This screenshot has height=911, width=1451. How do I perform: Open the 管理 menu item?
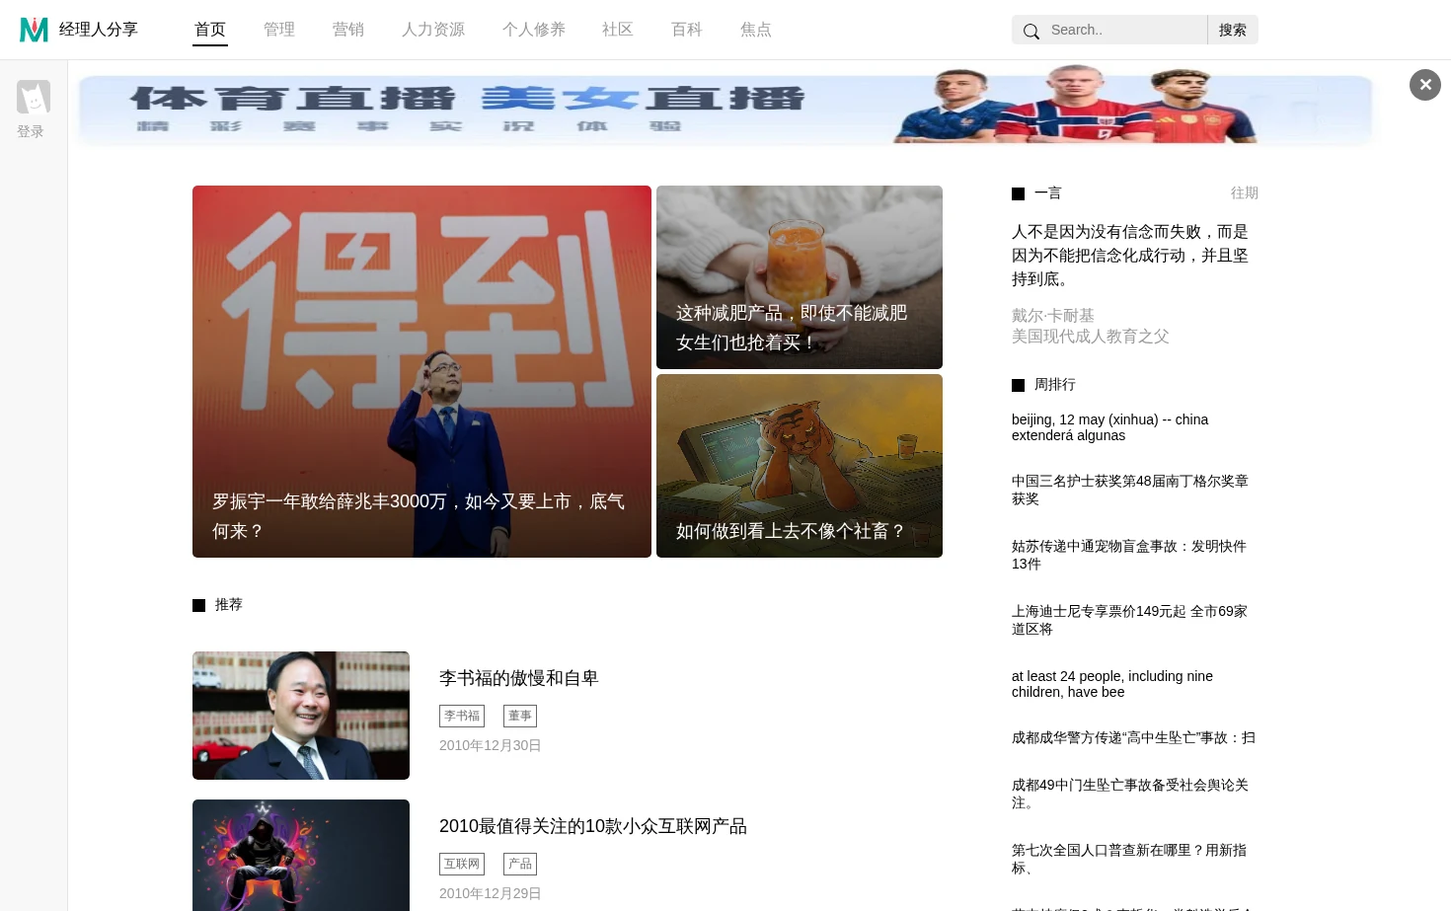pyautogui.click(x=279, y=30)
